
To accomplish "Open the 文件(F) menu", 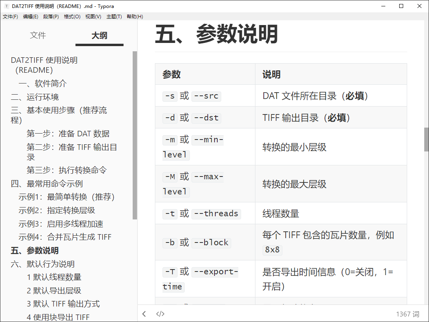I will pos(10,17).
